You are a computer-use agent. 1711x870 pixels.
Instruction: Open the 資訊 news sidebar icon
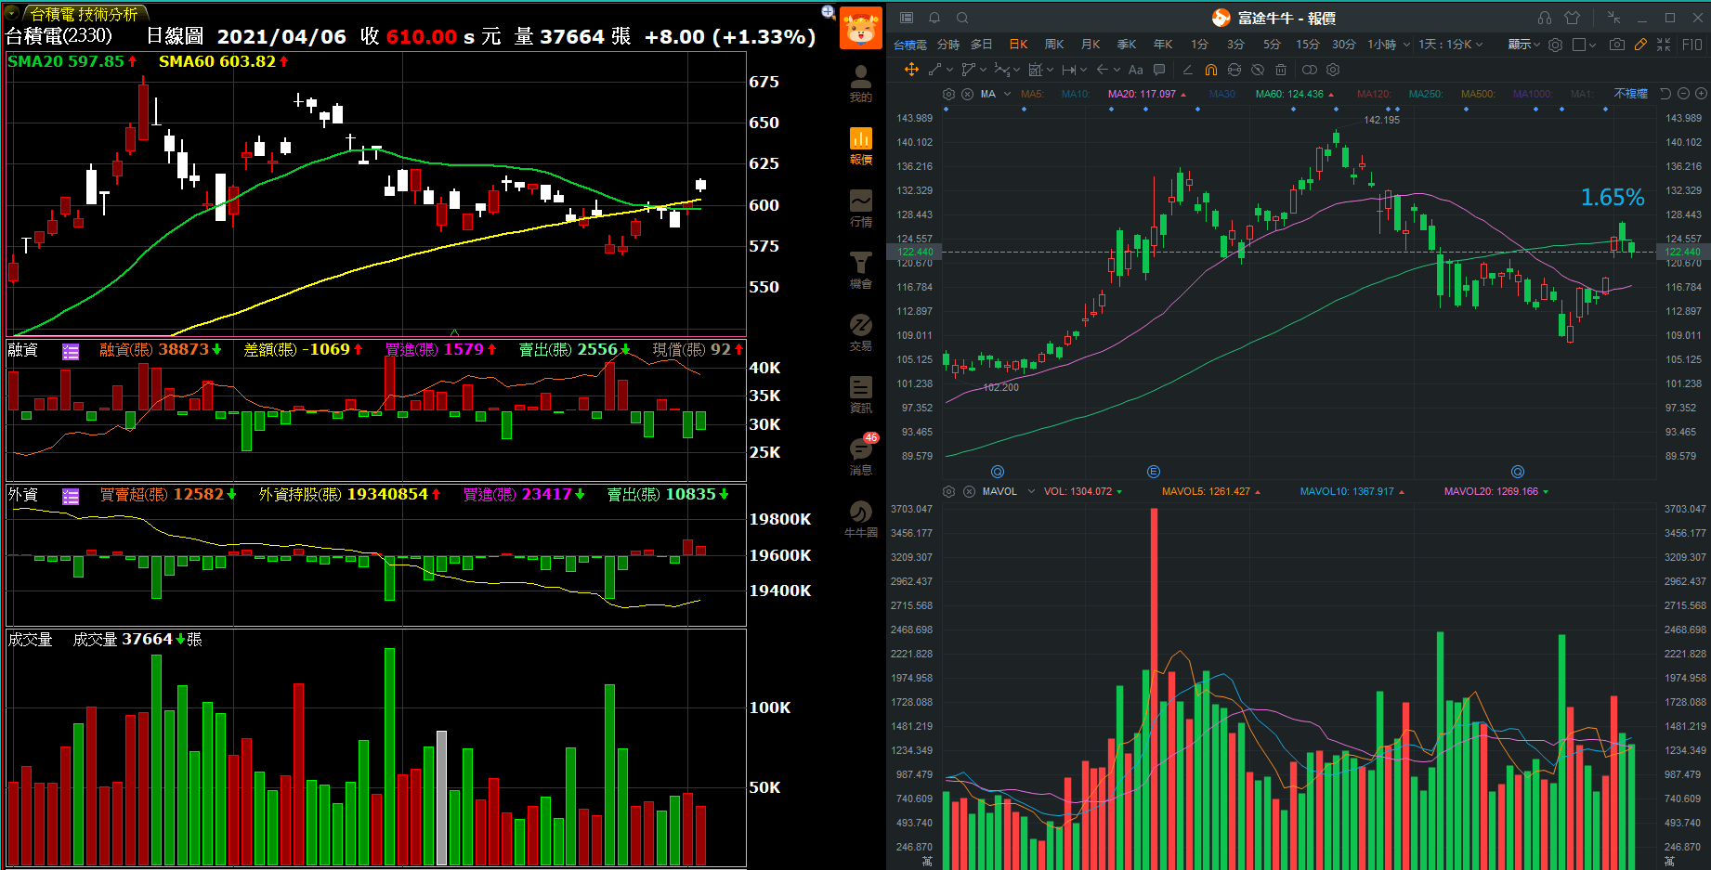tap(861, 395)
